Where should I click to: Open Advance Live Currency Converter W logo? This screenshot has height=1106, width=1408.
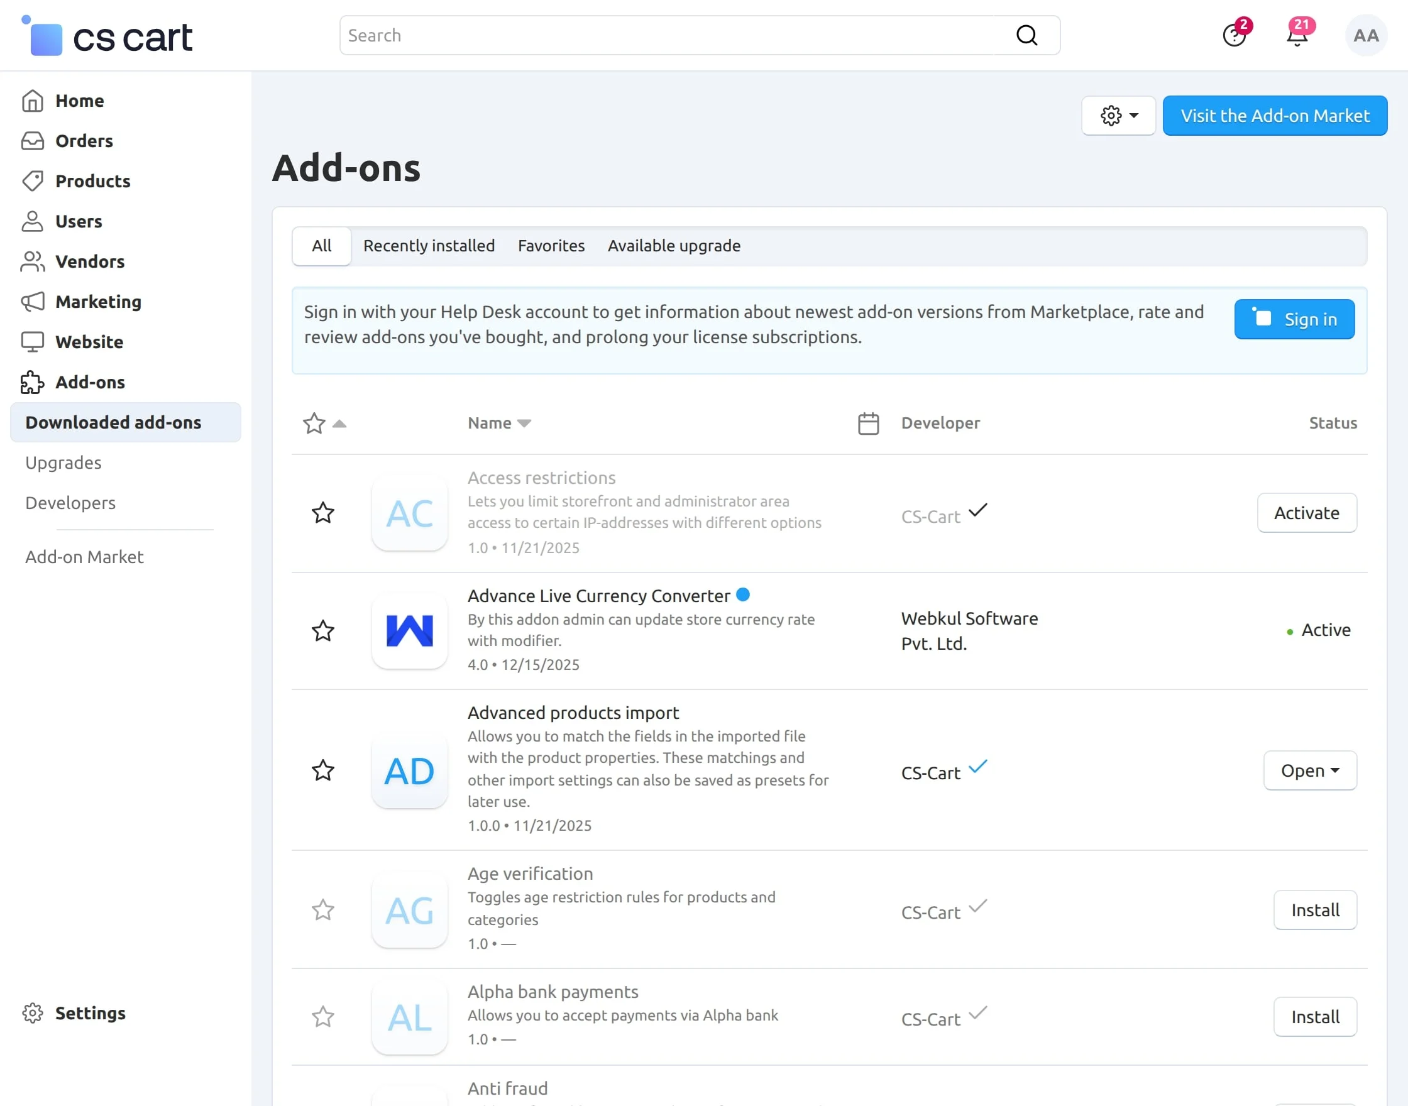pos(409,631)
